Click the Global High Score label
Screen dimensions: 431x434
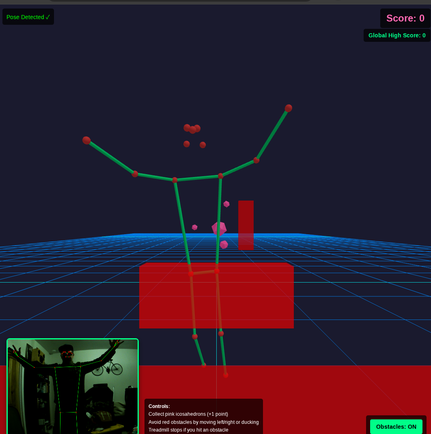click(x=397, y=35)
